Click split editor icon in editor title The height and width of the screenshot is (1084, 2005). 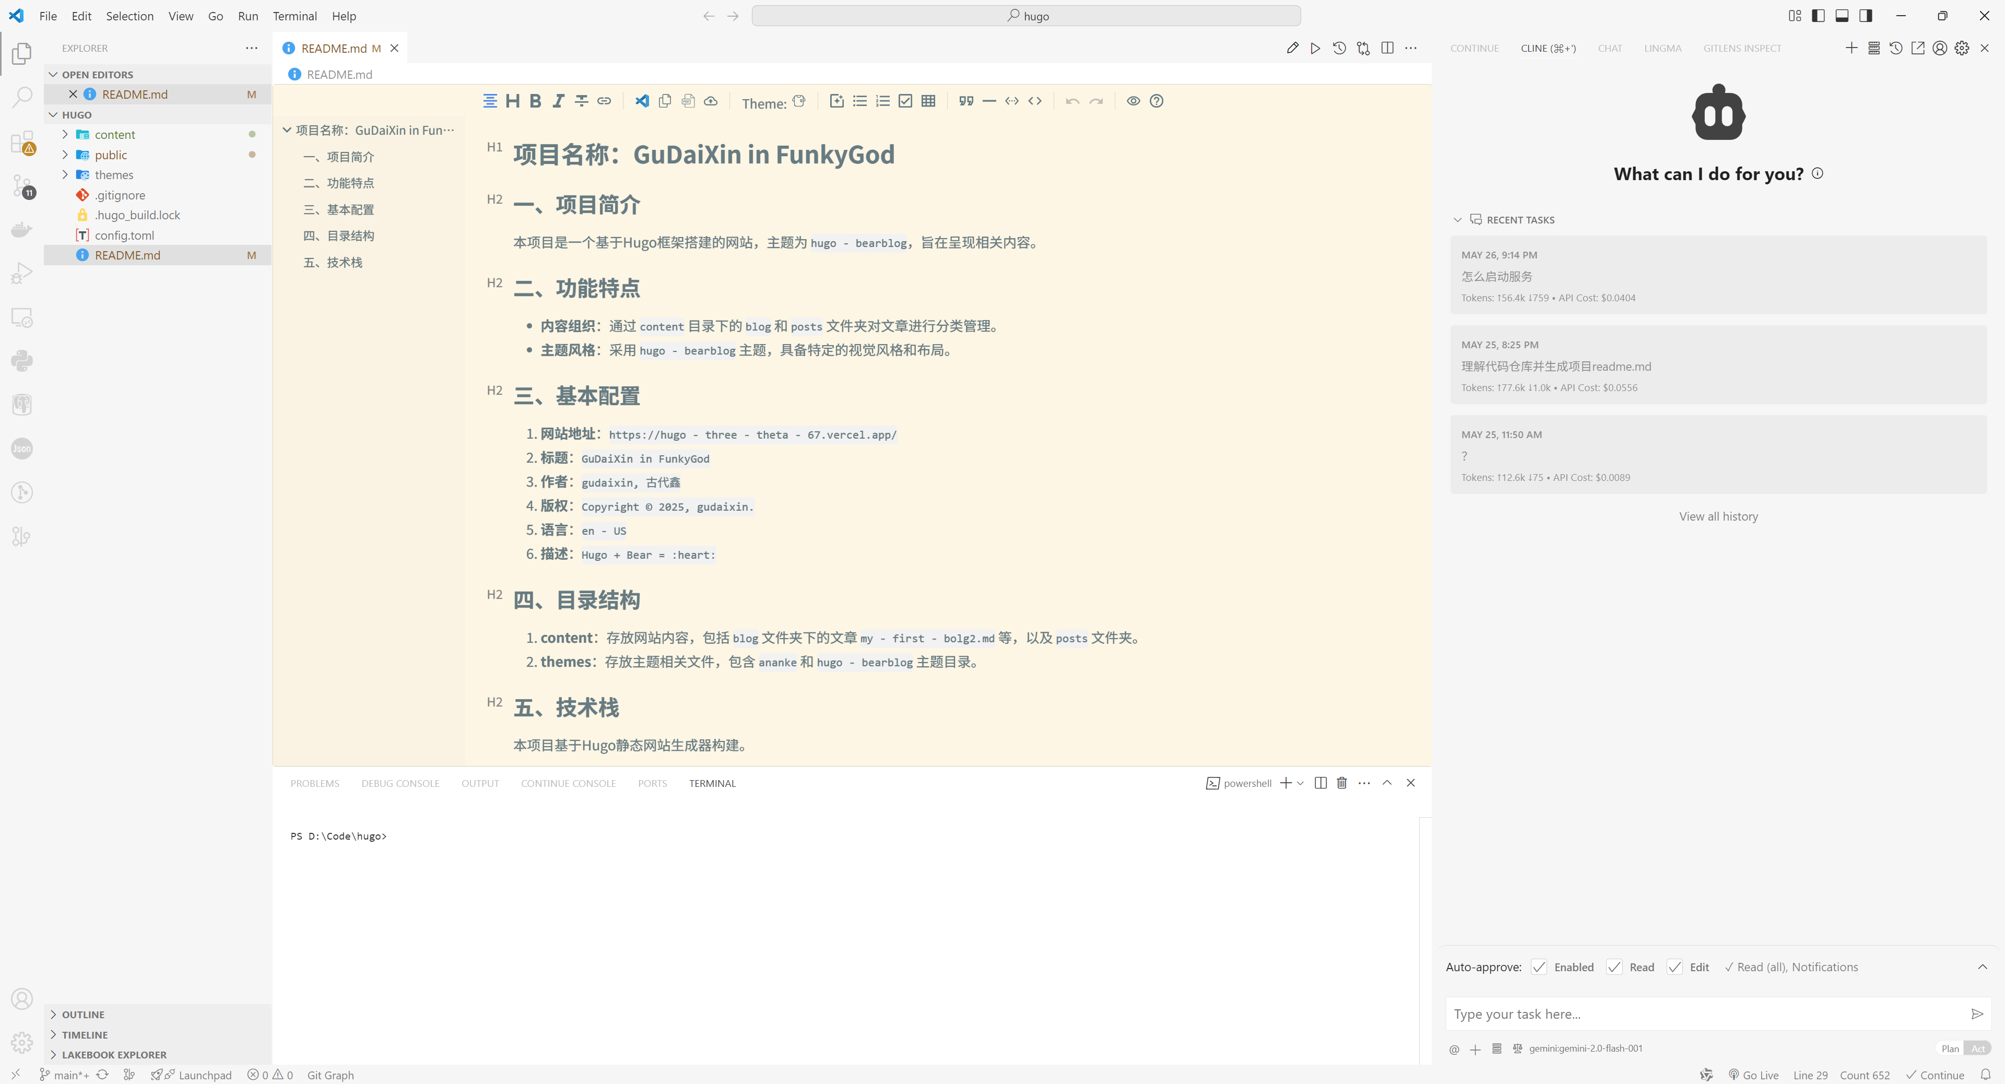1387,48
